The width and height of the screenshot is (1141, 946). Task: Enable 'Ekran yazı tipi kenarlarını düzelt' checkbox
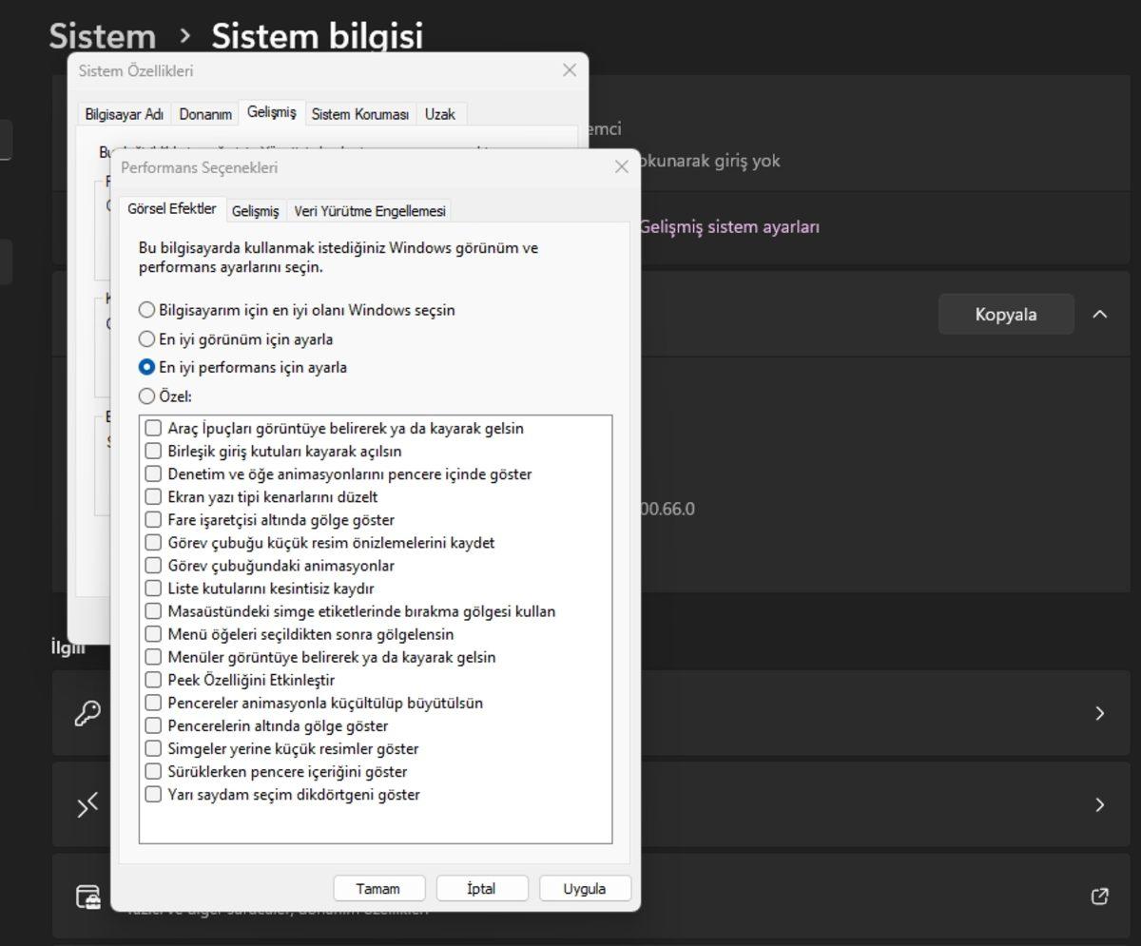tap(153, 496)
